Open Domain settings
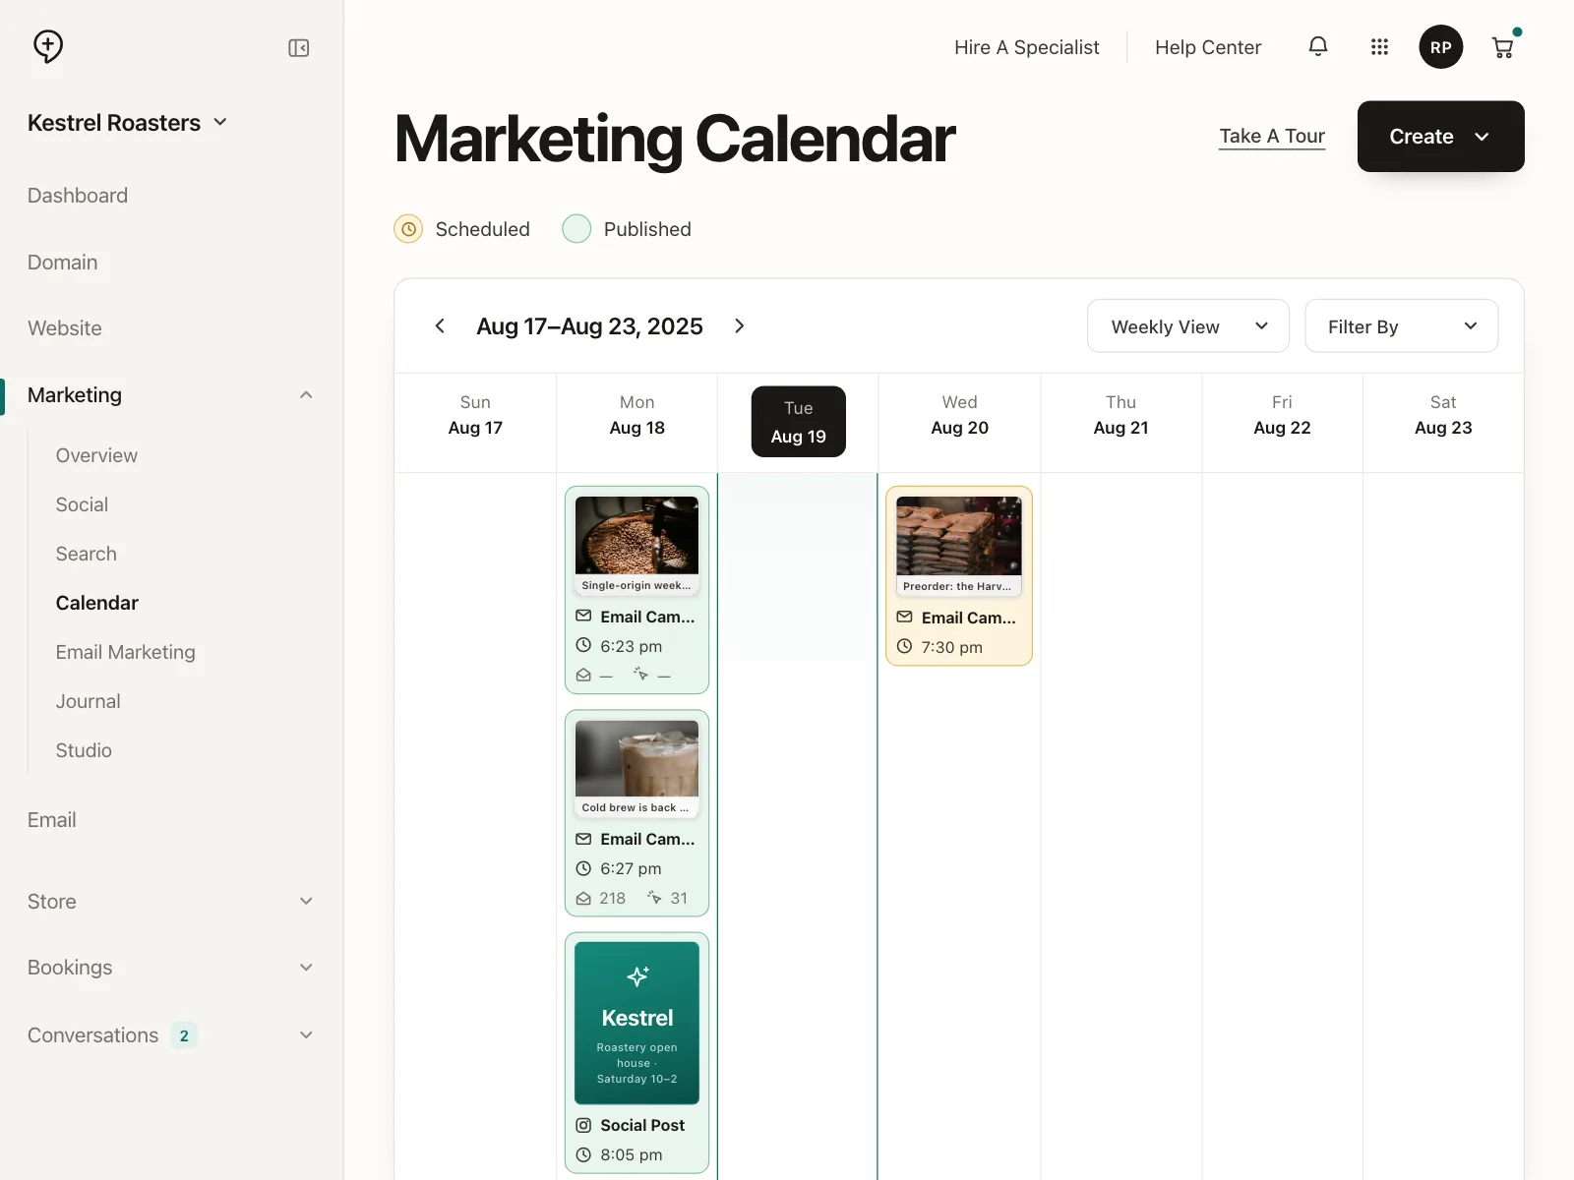The height and width of the screenshot is (1180, 1574). pos(63,263)
